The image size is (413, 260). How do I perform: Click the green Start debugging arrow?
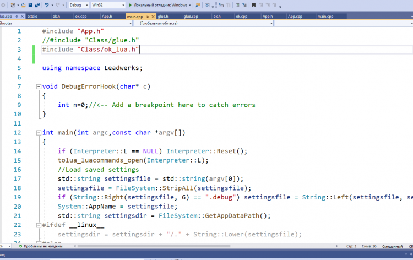tap(130, 5)
